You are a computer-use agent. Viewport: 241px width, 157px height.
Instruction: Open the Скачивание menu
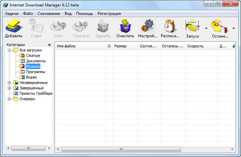49,14
